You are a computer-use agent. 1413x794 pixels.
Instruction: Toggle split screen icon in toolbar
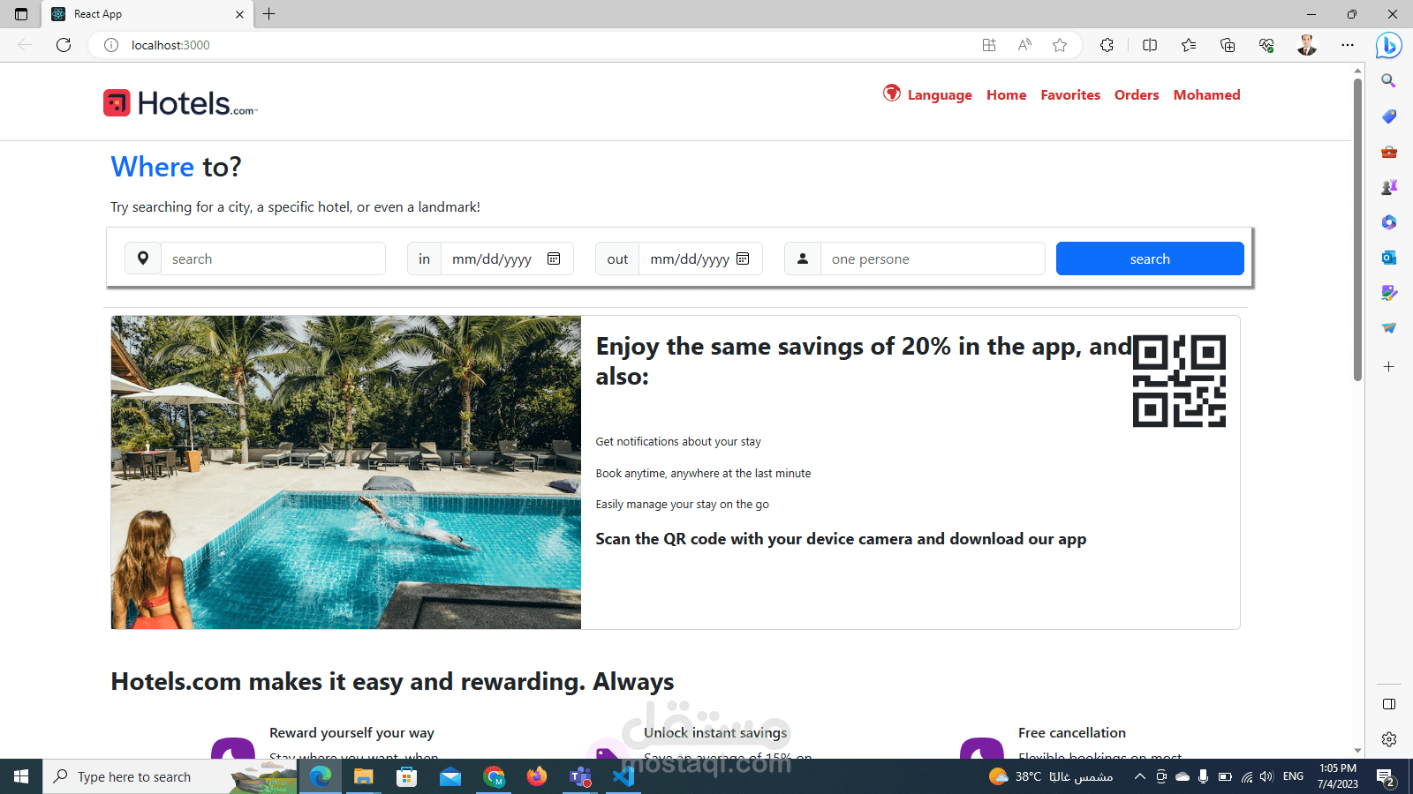point(1150,45)
